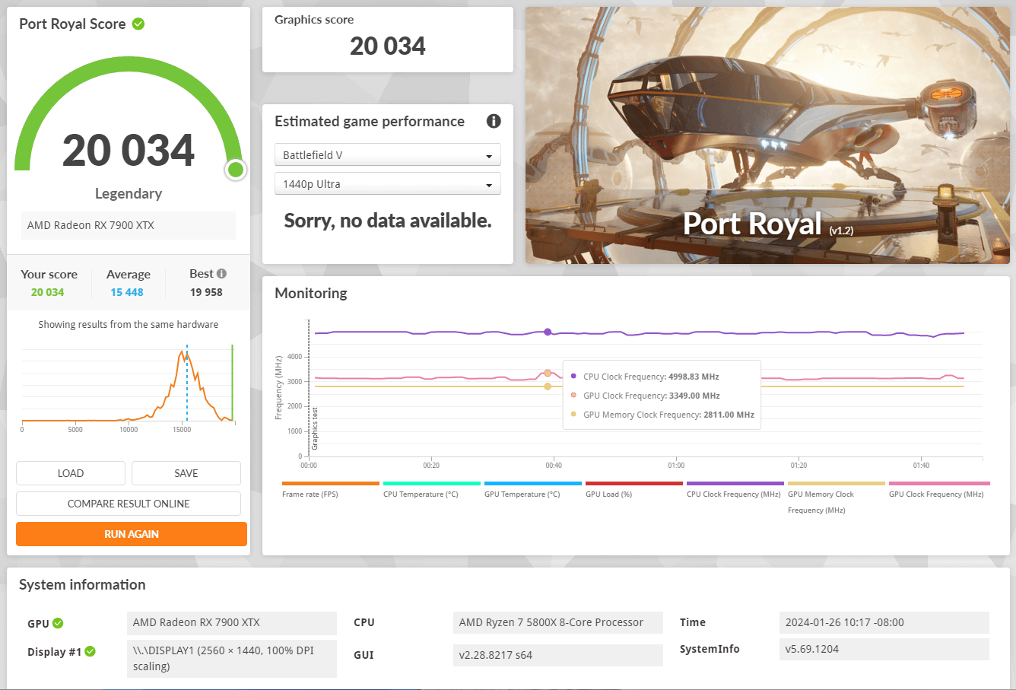Click the Best score value 19 958
The height and width of the screenshot is (690, 1016).
point(206,292)
